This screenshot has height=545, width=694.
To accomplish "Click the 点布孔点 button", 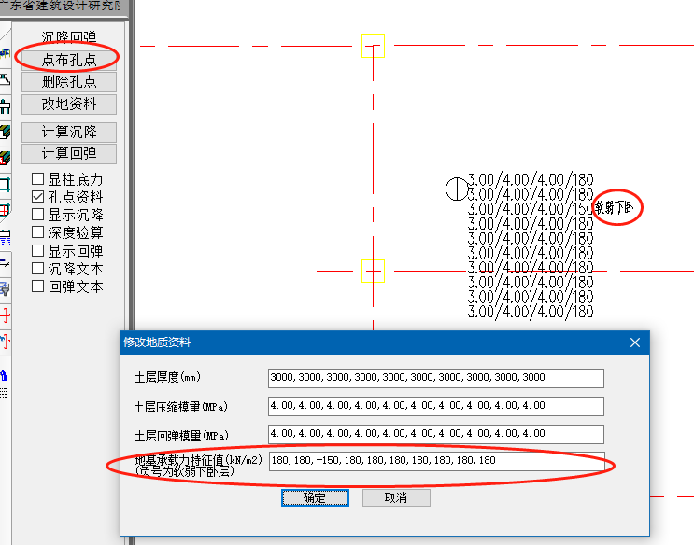I will coord(68,59).
